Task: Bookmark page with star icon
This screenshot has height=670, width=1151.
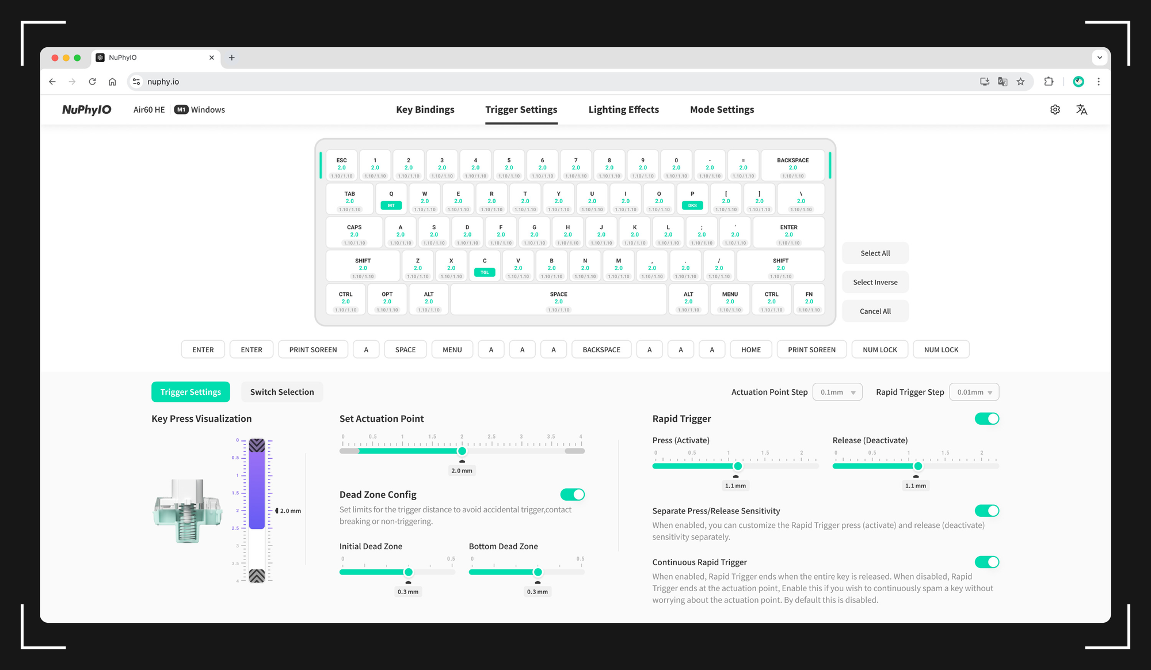Action: (1020, 82)
